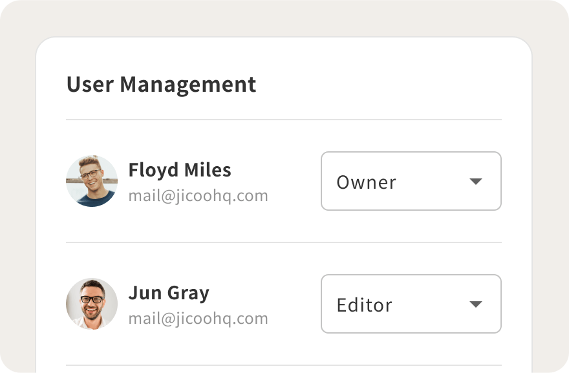Click the divider between Floyd Miles and Jun Gray
The width and height of the screenshot is (569, 373).
283,242
